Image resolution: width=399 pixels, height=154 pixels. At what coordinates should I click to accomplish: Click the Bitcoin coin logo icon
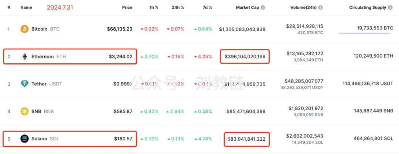(x=24, y=29)
